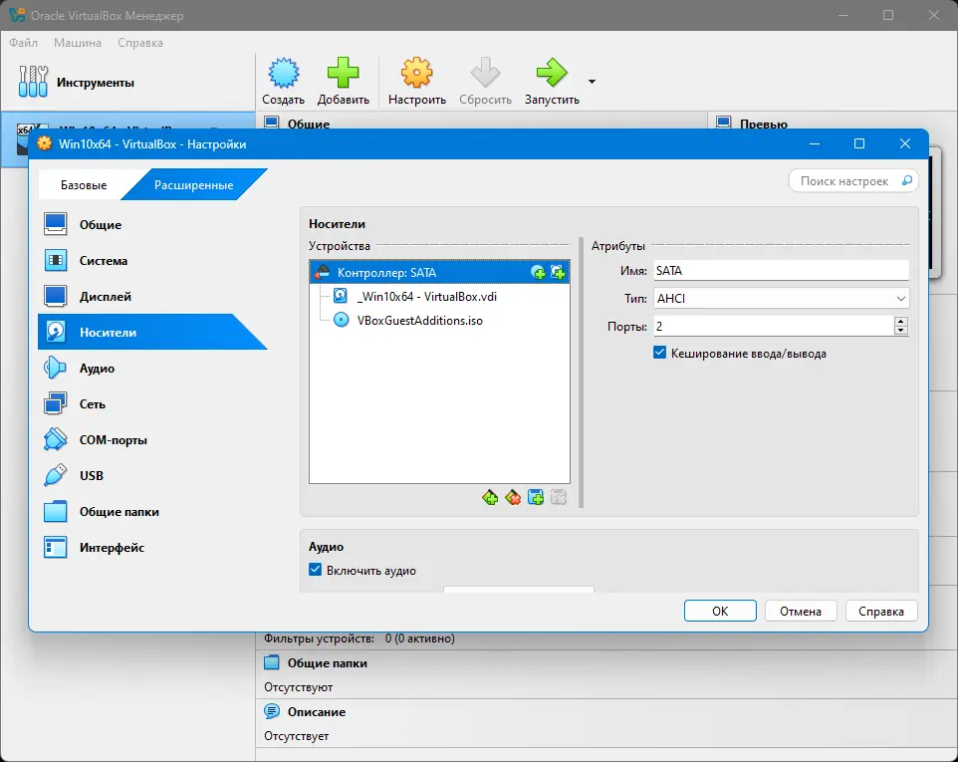Open the USB settings category
Viewport: 958px width, 762px height.
click(152, 476)
